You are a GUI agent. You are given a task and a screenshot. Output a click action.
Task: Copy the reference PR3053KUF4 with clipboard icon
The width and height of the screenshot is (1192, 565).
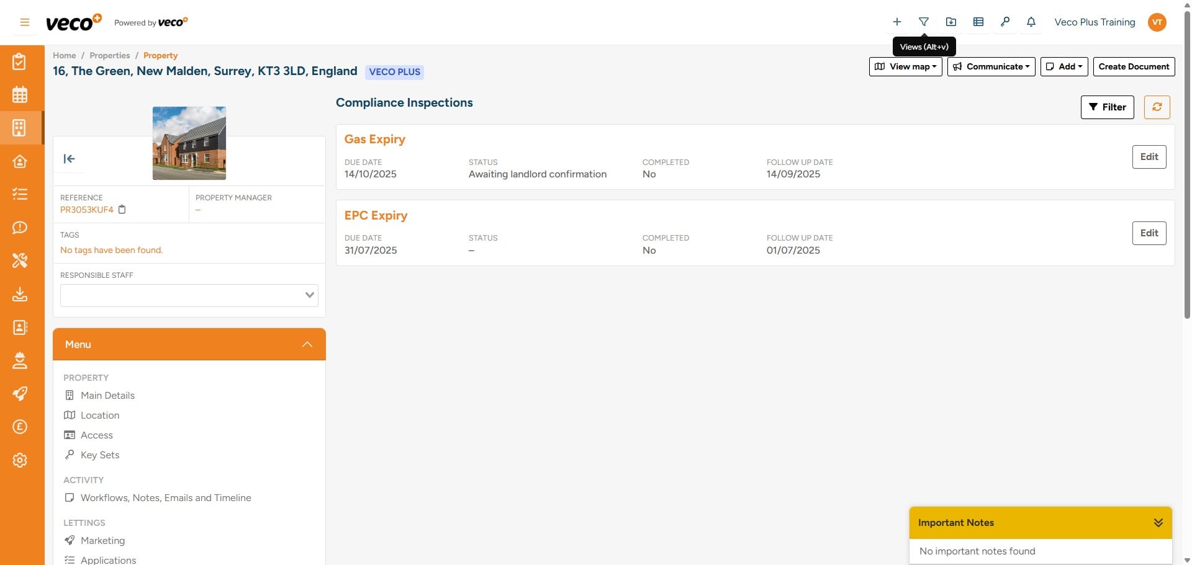pos(122,210)
